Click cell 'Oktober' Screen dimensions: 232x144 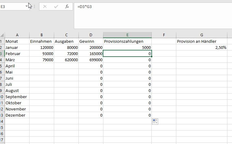click(17, 103)
